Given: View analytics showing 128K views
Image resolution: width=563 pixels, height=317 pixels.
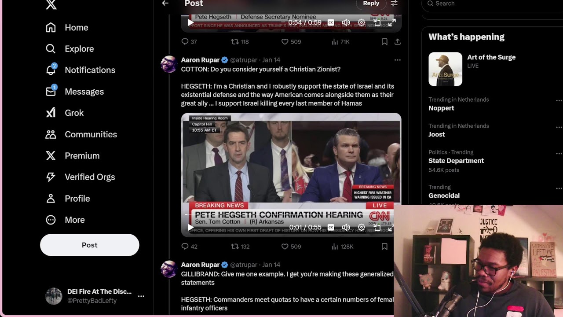Looking at the screenshot, I should pos(342,247).
